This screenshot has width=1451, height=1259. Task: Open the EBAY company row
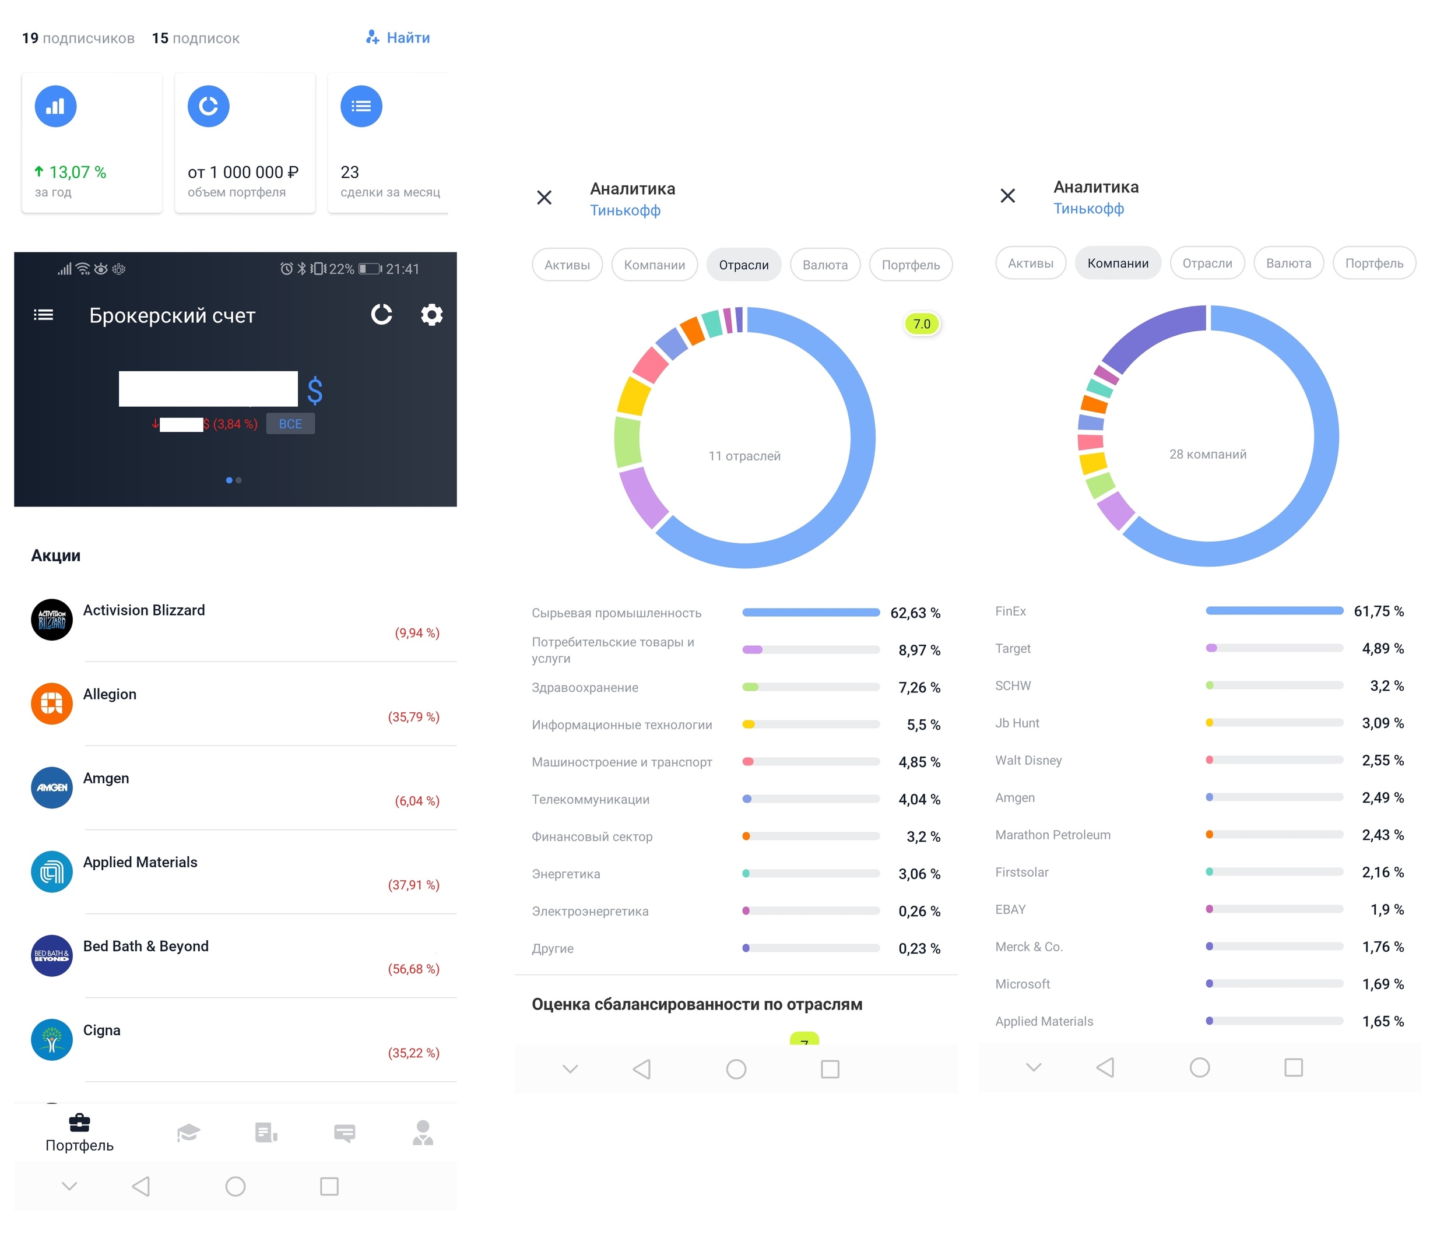point(1199,910)
